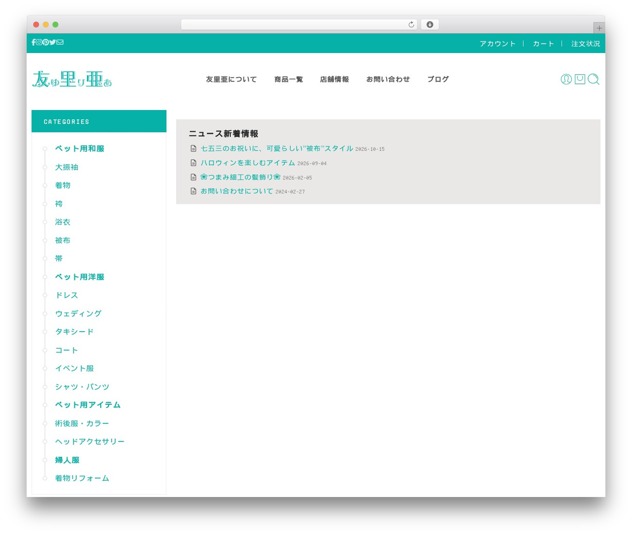Select ウェディング category
This screenshot has height=535, width=632.
[x=78, y=313]
